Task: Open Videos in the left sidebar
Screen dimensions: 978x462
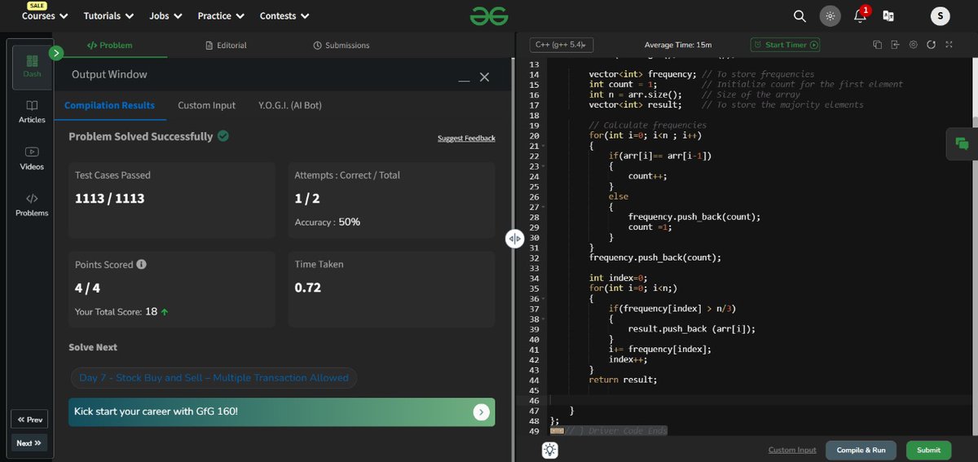Action: (x=32, y=158)
